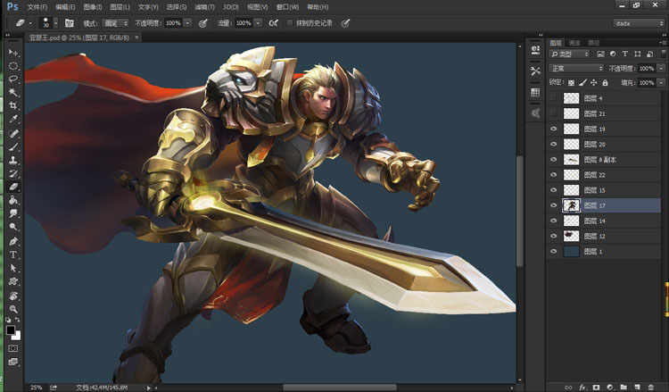Select the Type tool
The image size is (669, 392).
[x=13, y=254]
